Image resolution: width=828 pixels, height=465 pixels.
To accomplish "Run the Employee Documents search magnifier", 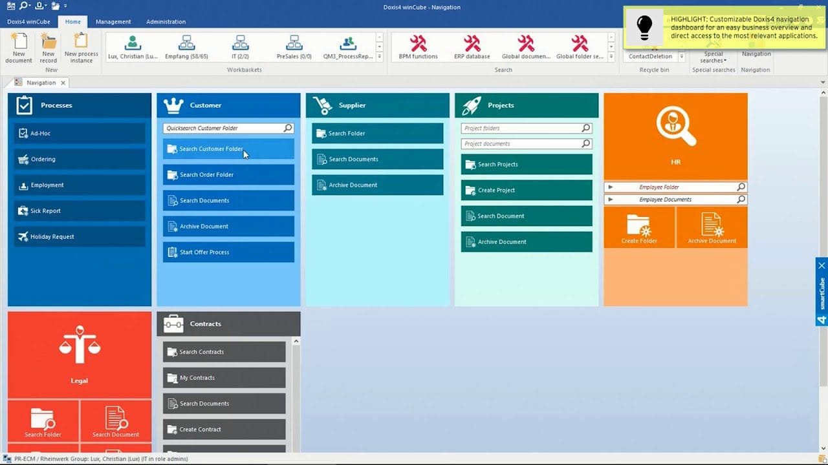I will [741, 200].
